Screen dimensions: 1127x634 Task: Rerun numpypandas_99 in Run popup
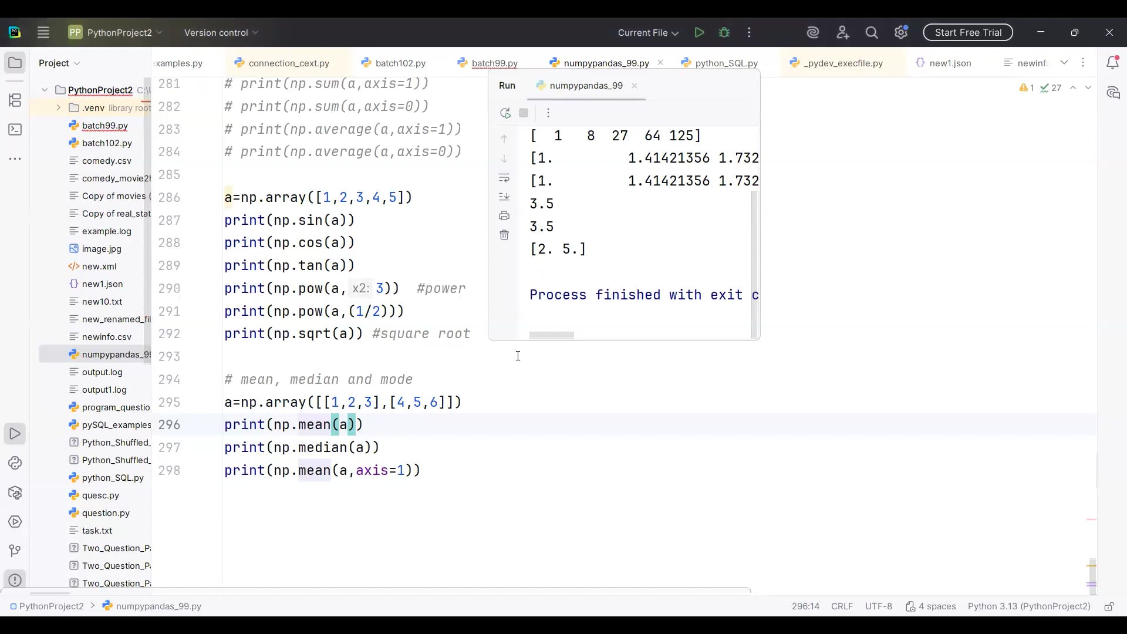pyautogui.click(x=505, y=113)
